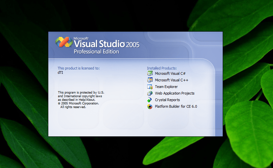Click 'This program is protected by U.S.' line
The width and height of the screenshot is (273, 168).
coord(81,93)
